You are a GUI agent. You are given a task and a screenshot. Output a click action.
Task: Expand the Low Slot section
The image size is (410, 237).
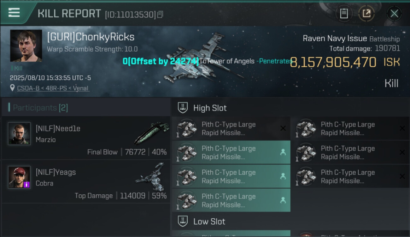pyautogui.click(x=209, y=222)
